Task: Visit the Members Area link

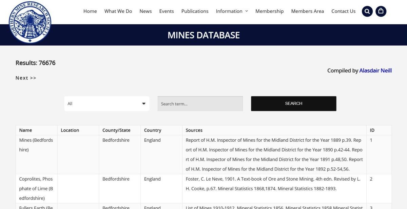Action: point(307,11)
